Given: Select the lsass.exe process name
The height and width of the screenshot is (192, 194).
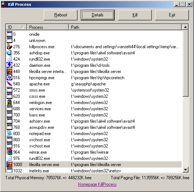Looking at the screenshot, I should point(37,115).
